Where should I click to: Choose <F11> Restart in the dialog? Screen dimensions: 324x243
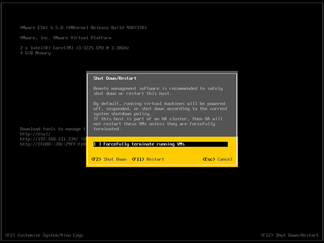[148, 159]
